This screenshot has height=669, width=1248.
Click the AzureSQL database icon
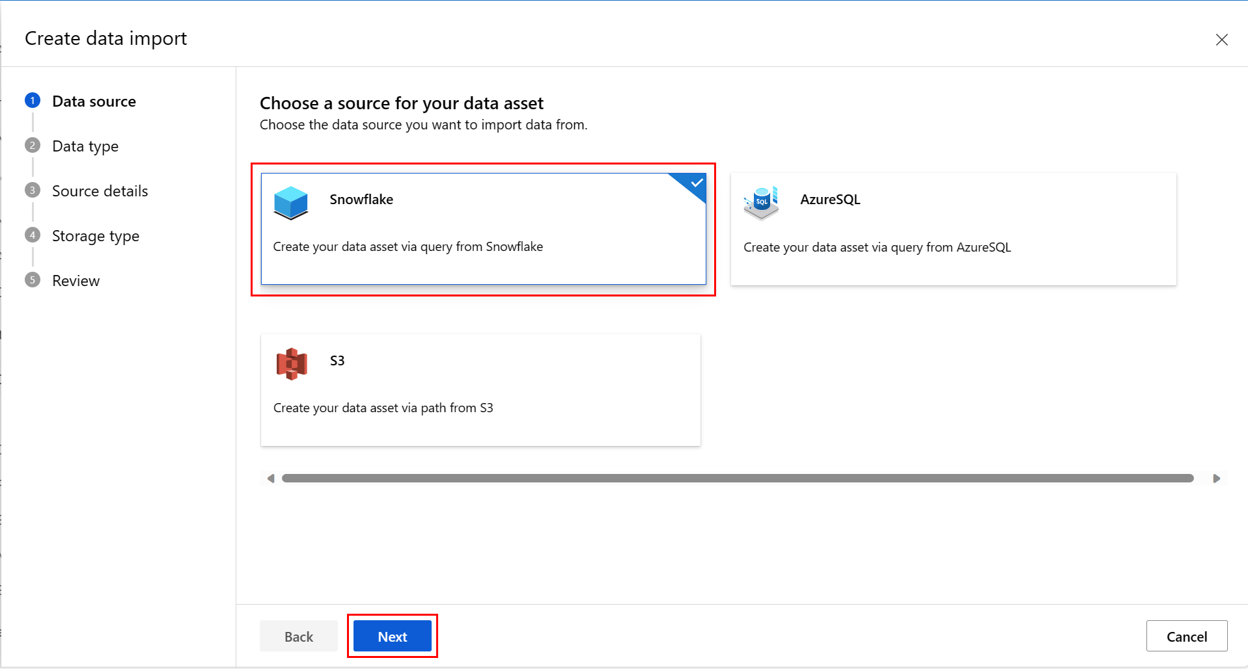click(761, 203)
